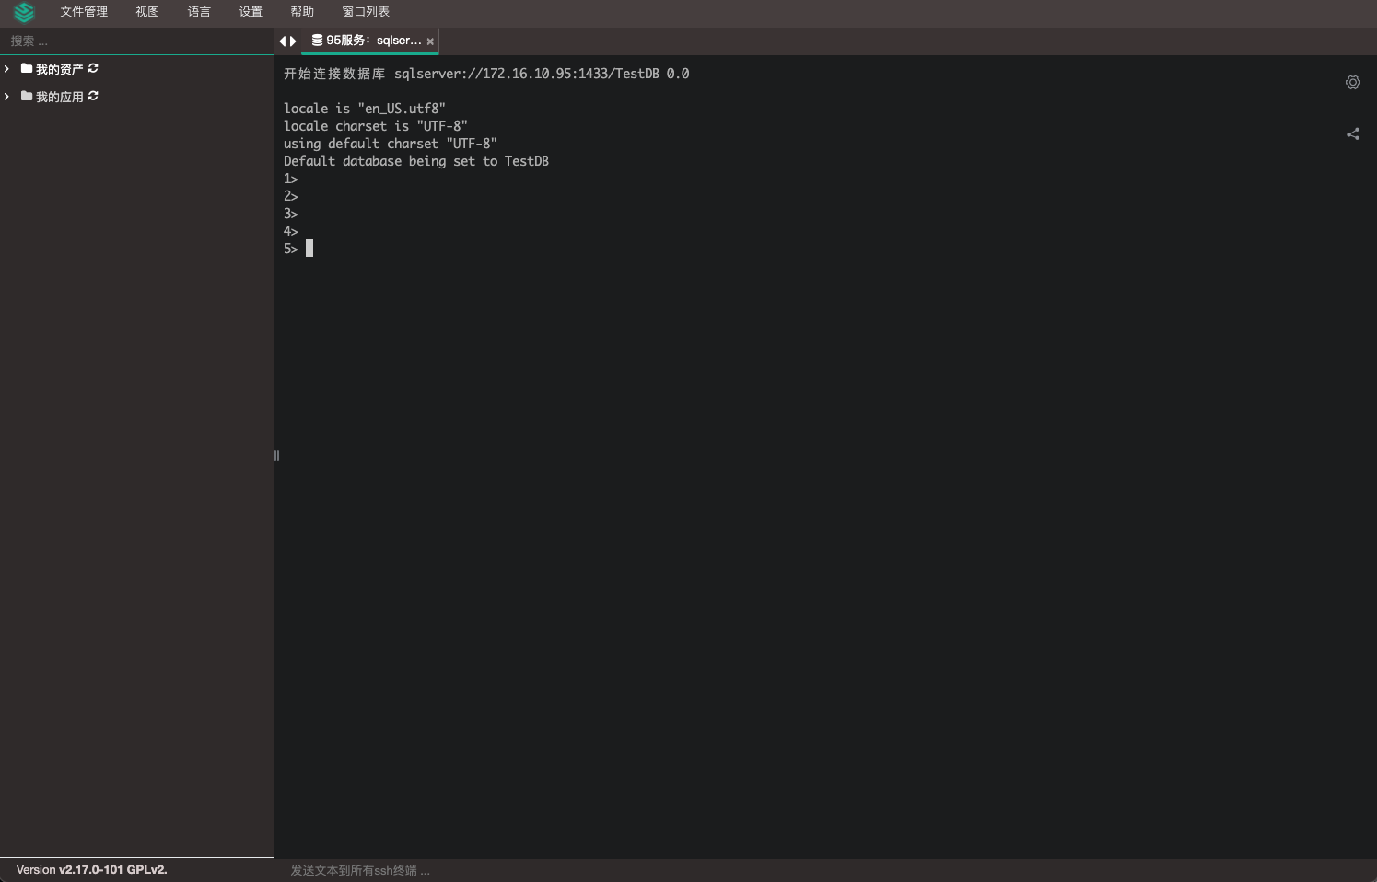Refresh the 我的应用 tree
1377x882 pixels.
[93, 97]
